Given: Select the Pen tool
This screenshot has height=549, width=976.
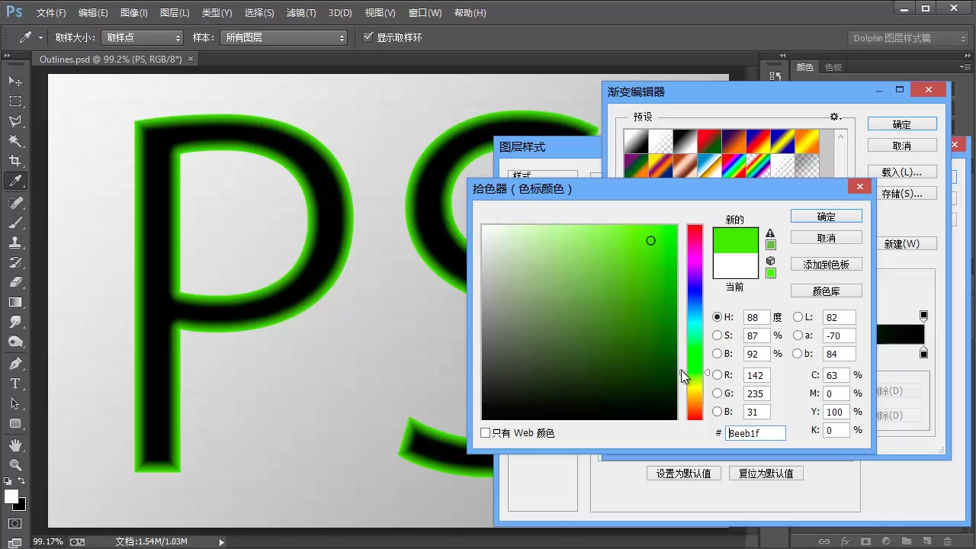Looking at the screenshot, I should [x=15, y=364].
